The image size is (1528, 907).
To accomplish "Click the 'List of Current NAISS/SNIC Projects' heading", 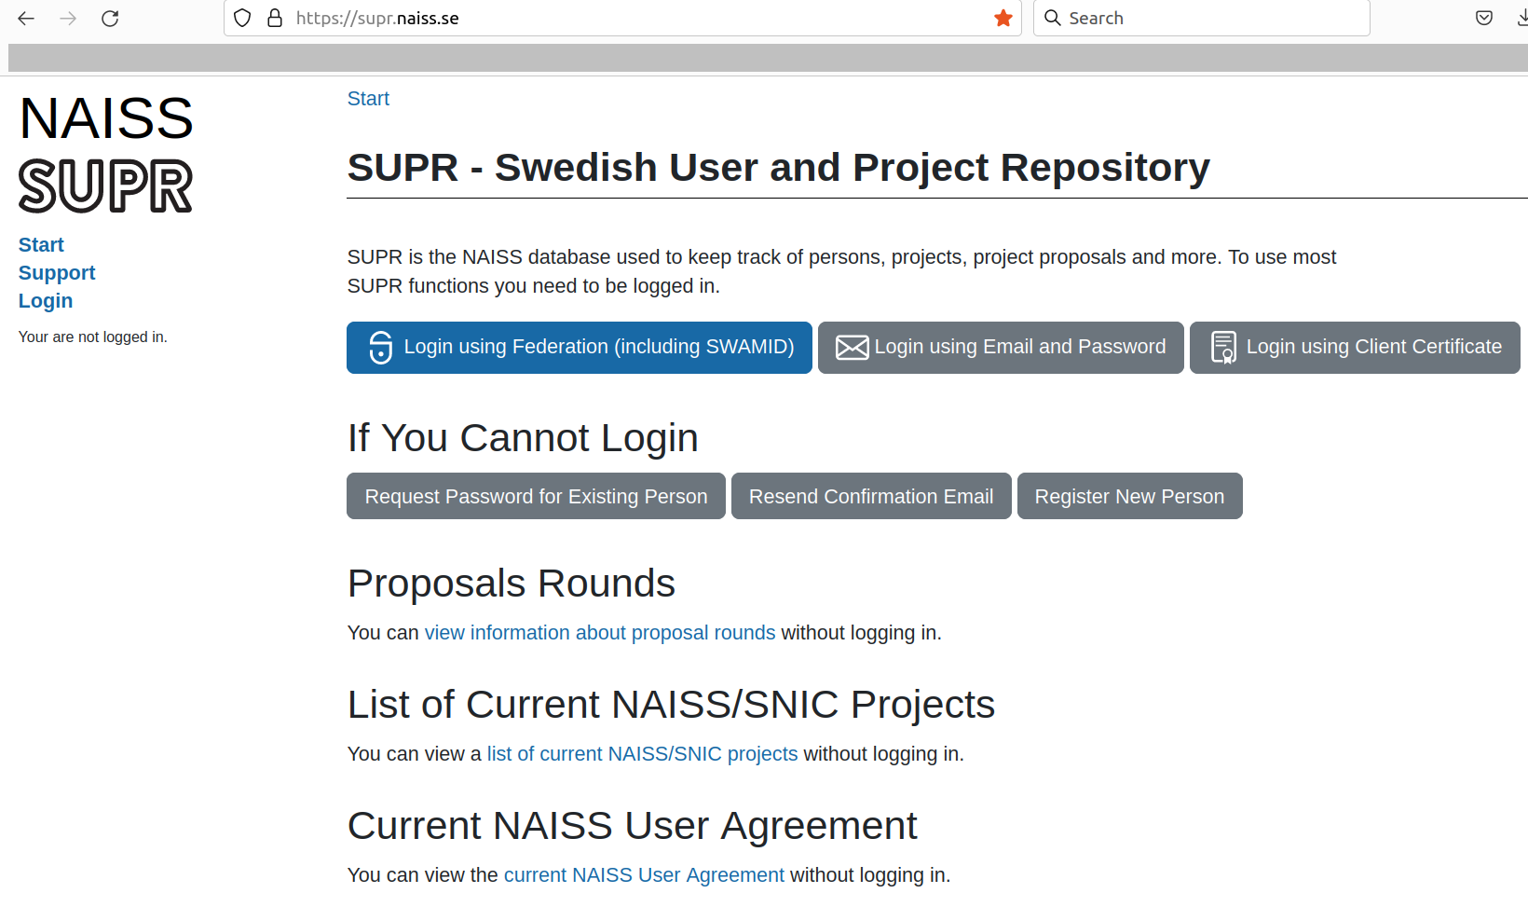I will click(x=672, y=705).
